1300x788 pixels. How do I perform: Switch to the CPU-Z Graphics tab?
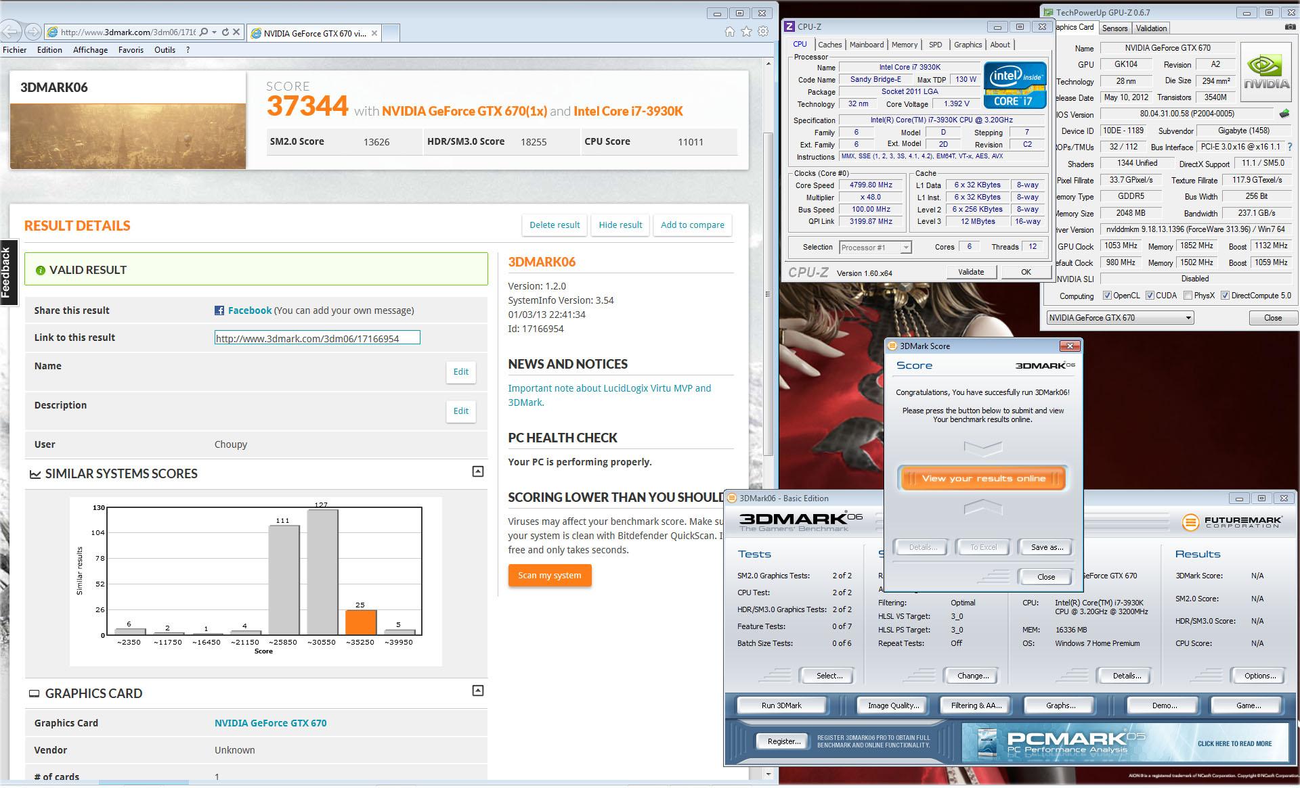click(968, 45)
